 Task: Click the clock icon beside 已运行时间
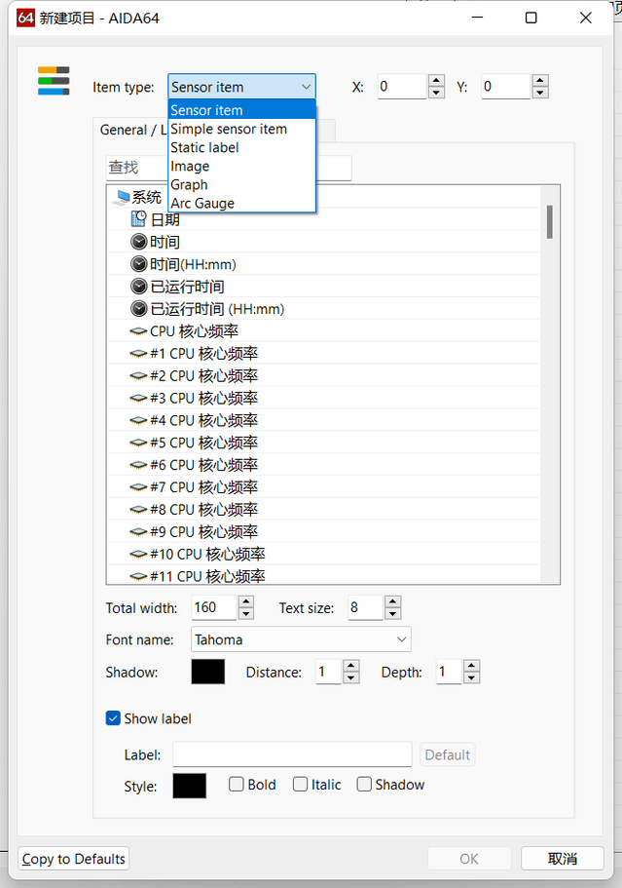pyautogui.click(x=138, y=287)
